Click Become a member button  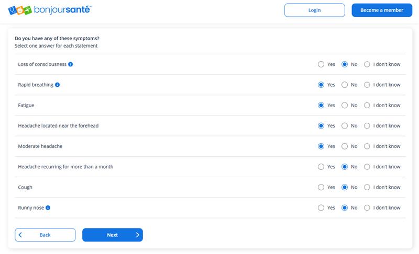point(382,10)
